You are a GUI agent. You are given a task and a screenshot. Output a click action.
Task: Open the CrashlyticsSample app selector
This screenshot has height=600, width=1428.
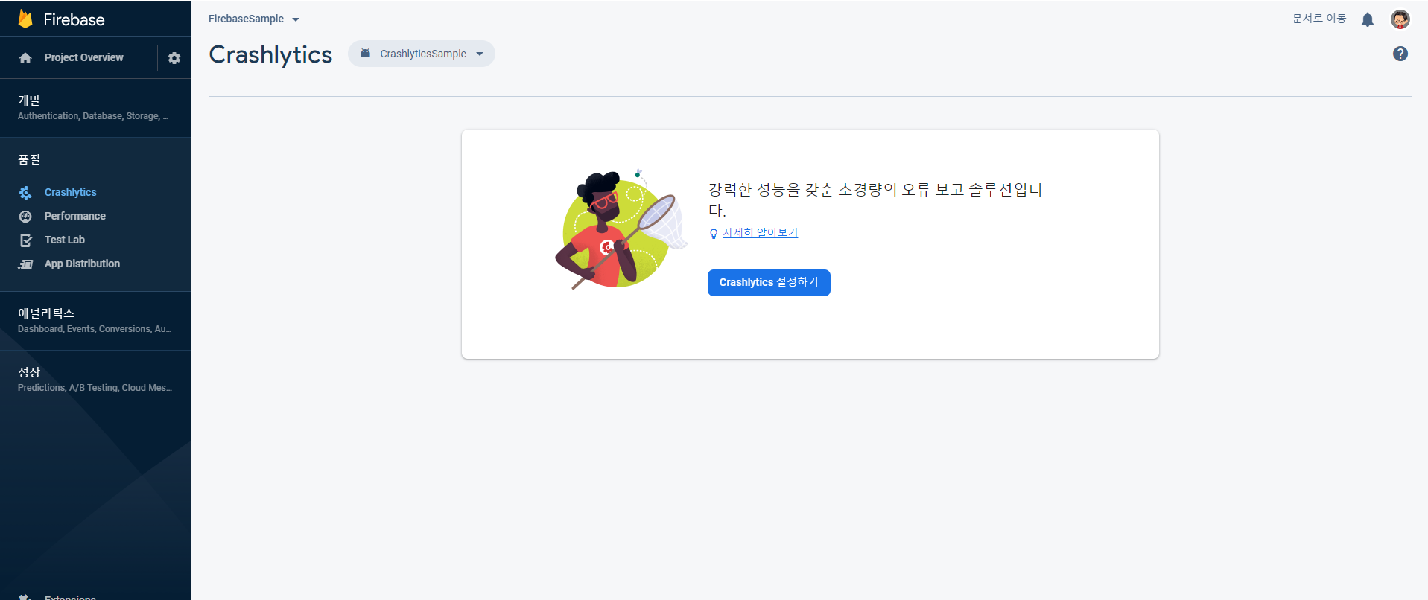pyautogui.click(x=422, y=54)
